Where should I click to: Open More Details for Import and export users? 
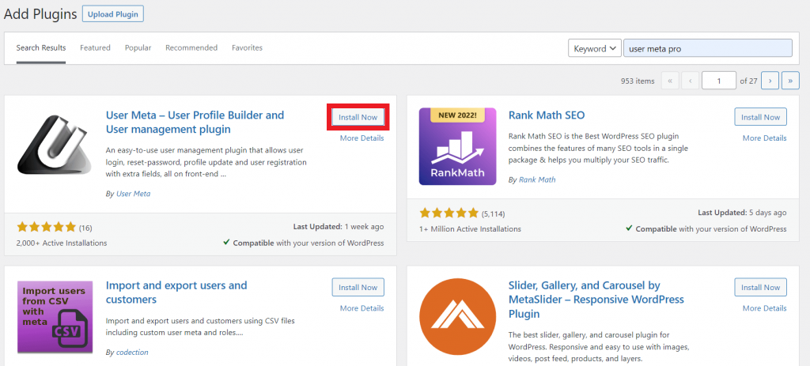tap(361, 308)
